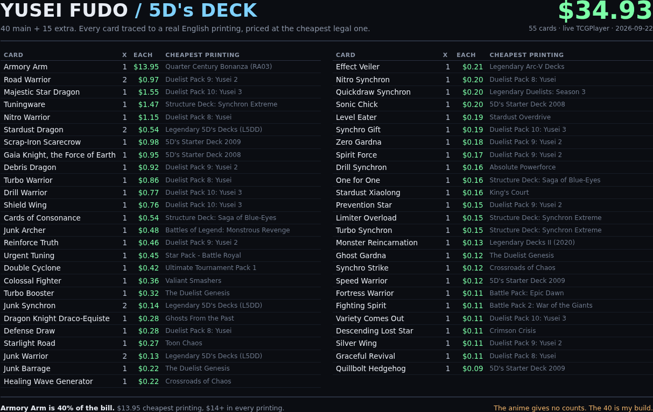The height and width of the screenshot is (412, 653).
Task: Select the Road Warrior row name
Action: tap(27, 80)
